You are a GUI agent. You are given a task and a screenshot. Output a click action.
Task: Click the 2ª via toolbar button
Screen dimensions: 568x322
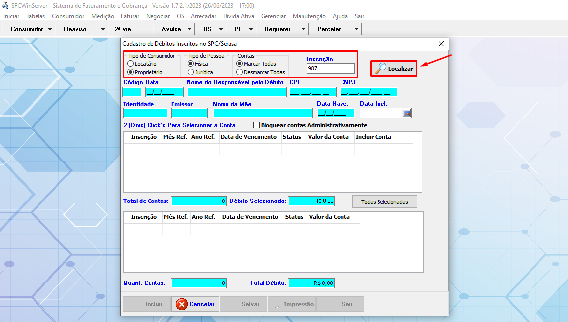pyautogui.click(x=123, y=29)
